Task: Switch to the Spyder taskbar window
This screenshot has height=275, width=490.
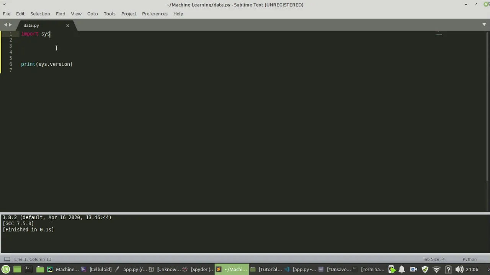Action: click(x=198, y=269)
